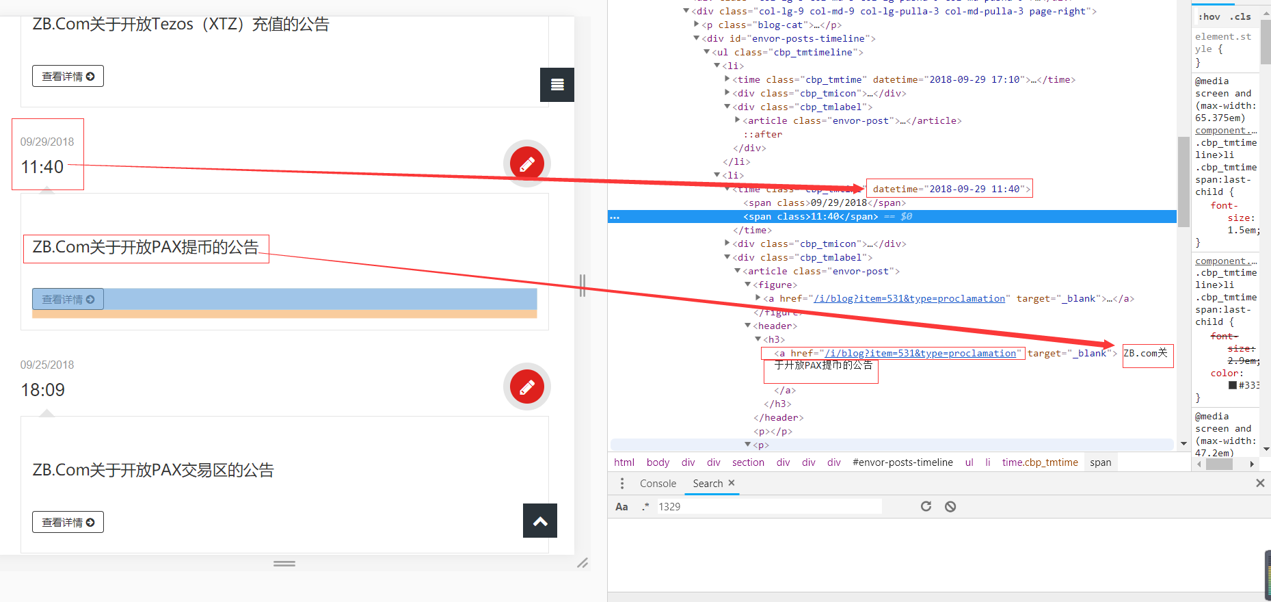
Task: Click #envor-posts-timeline in the breadcrumb
Action: pyautogui.click(x=902, y=462)
